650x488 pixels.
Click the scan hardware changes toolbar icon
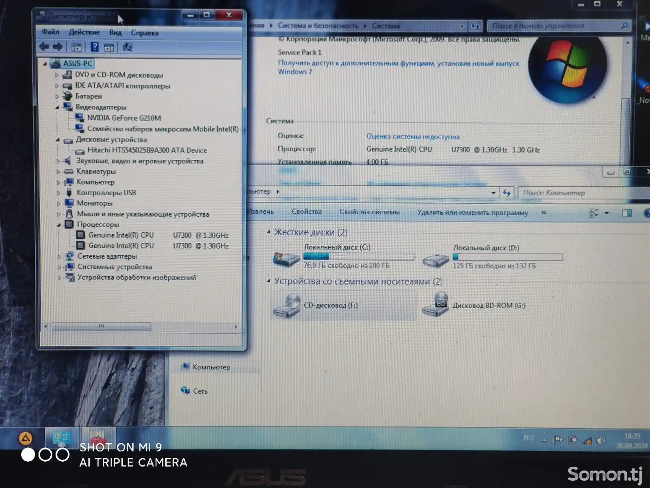tap(127, 47)
